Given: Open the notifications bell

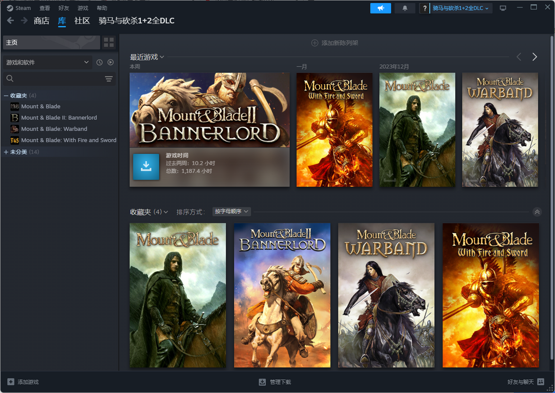Looking at the screenshot, I should point(405,8).
